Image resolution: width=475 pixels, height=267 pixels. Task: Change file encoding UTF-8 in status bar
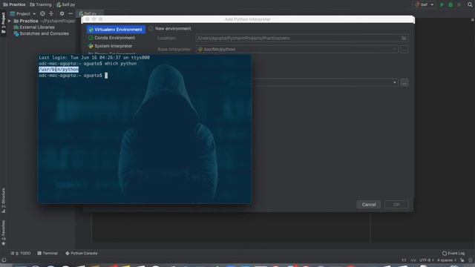[426, 260]
